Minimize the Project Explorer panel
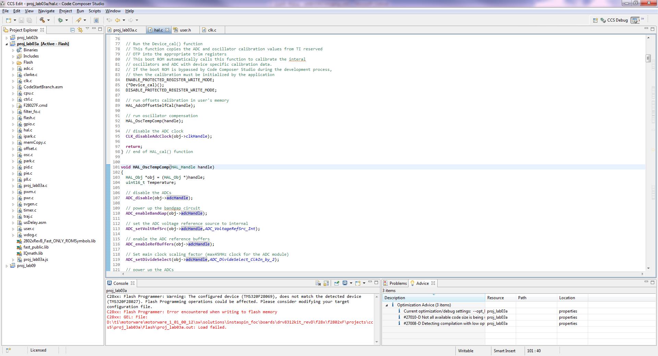 pyautogui.click(x=94, y=29)
